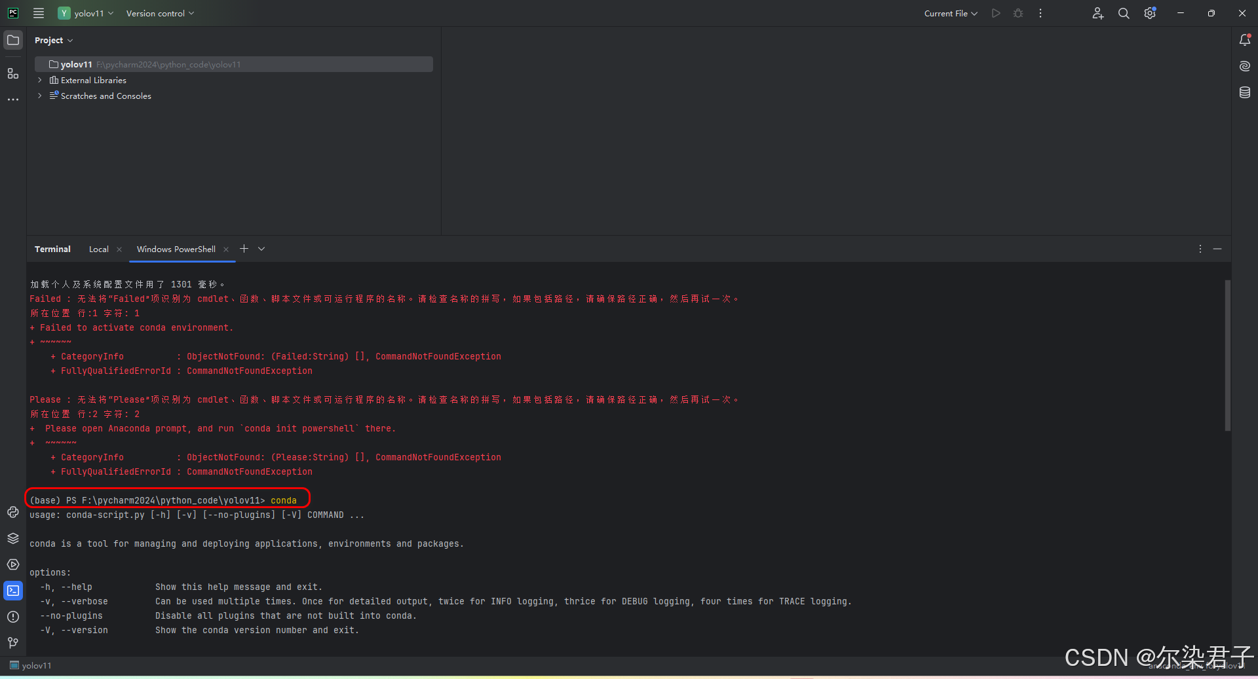Click the '--no-plugins' option line
The height and width of the screenshot is (679, 1258).
(x=228, y=615)
